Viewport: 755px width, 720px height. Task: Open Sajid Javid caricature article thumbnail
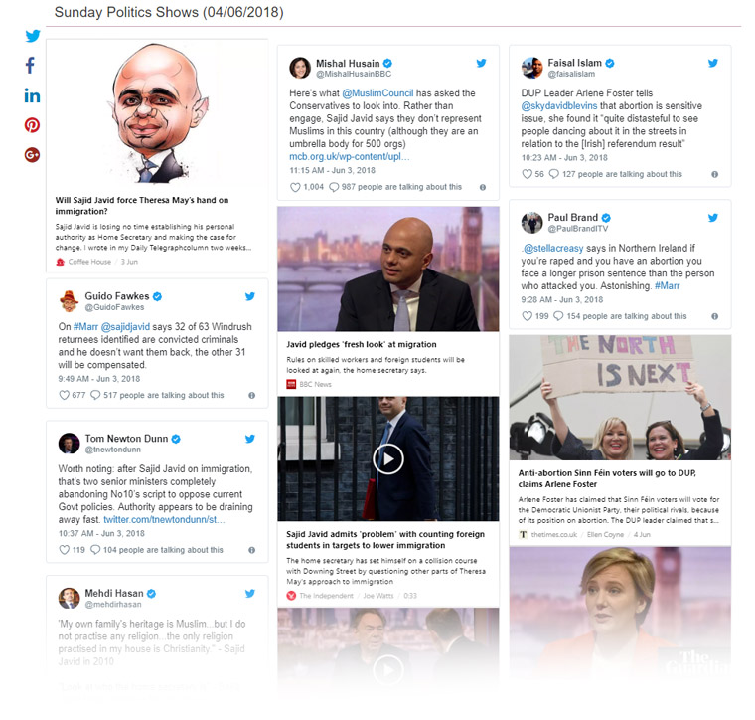(157, 113)
